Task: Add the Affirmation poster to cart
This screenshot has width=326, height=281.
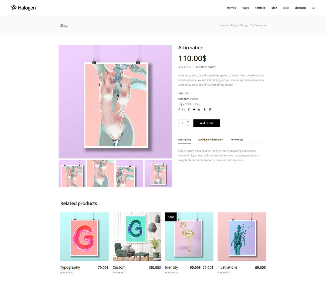Action: click(x=207, y=123)
